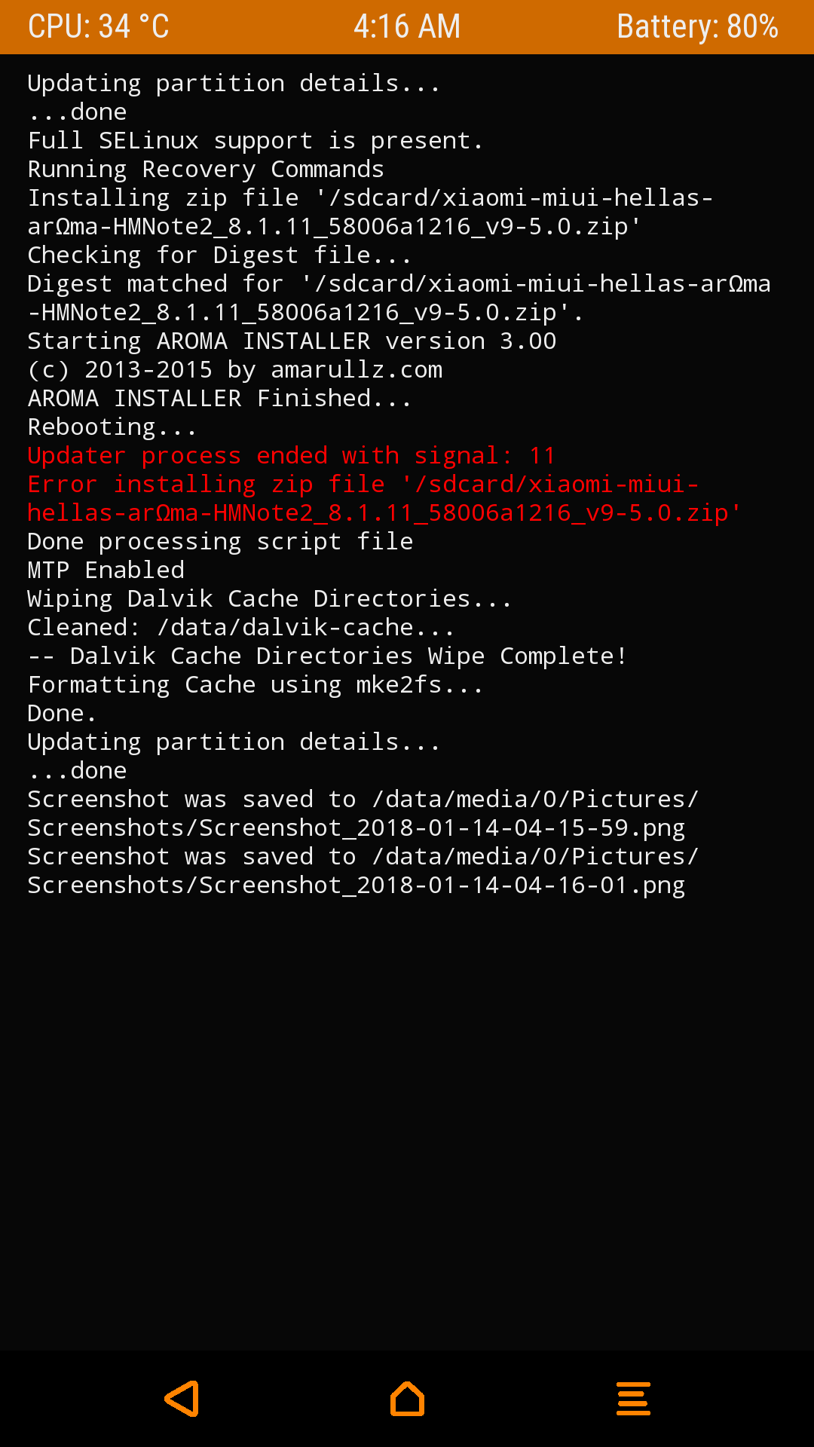Tap the amarullz.com copyright line
Viewport: 814px width, 1447px height.
[235, 370]
